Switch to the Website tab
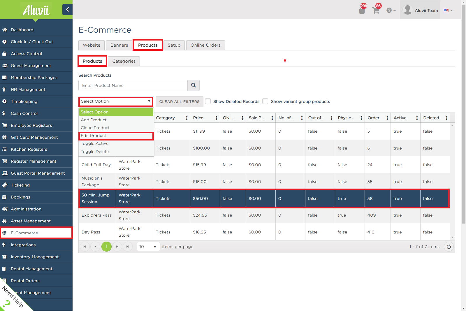466x311 pixels. 92,45
